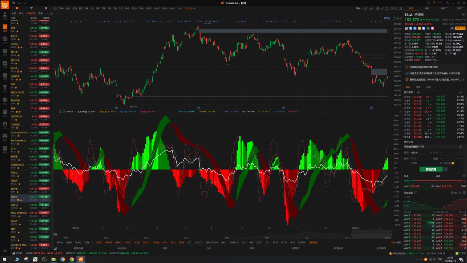Expand the watchlist group dropdown arrow beside 债券
467x263 pixels.
[47, 13]
